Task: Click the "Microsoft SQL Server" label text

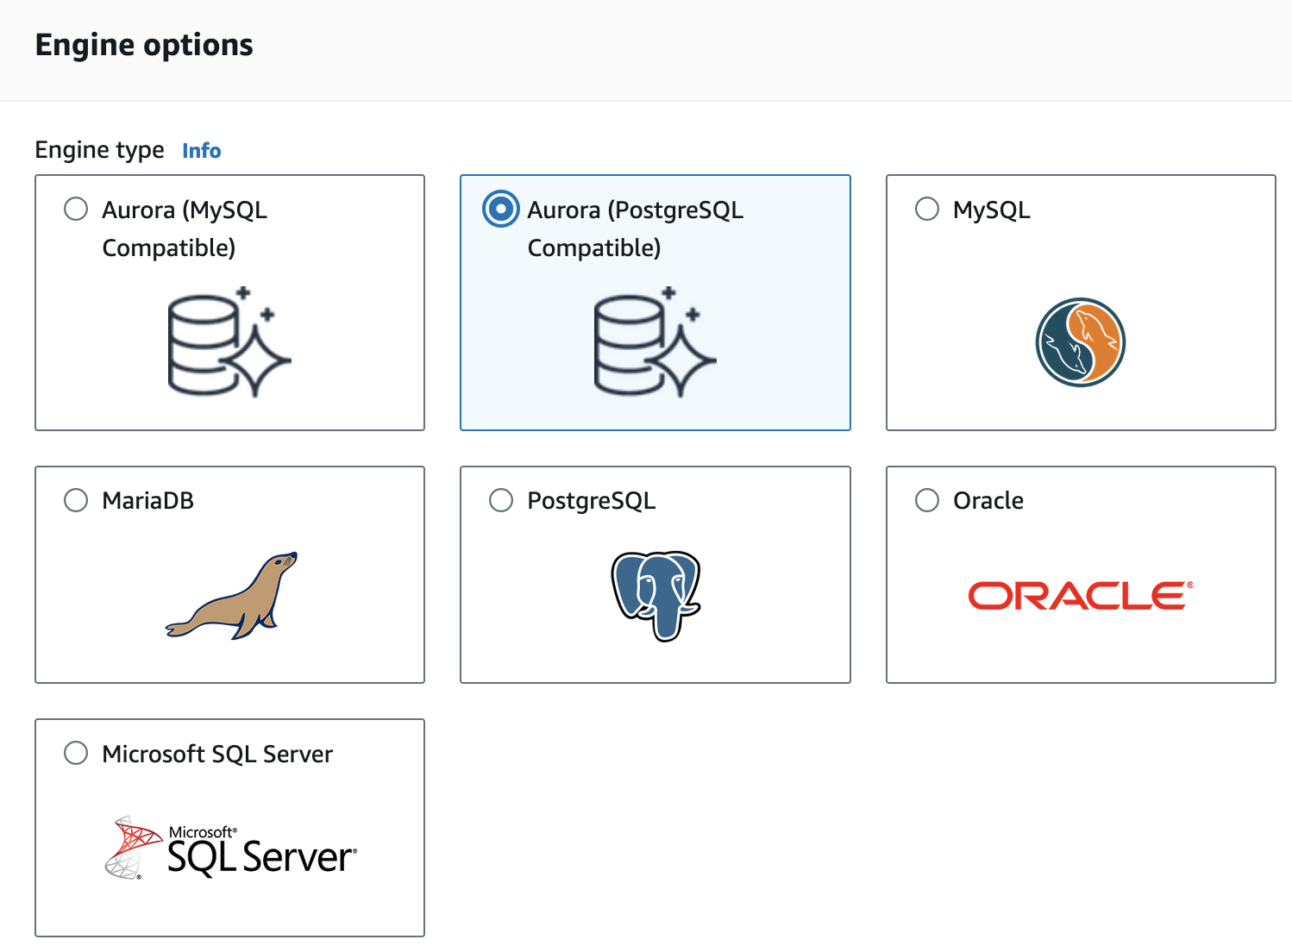Action: pos(217,755)
